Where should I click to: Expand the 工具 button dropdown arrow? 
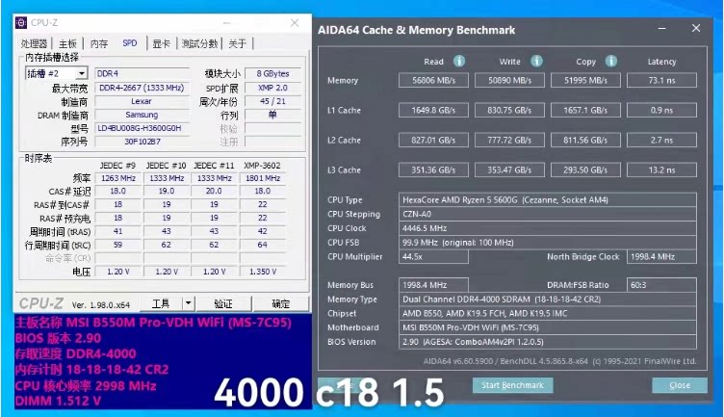pyautogui.click(x=189, y=303)
